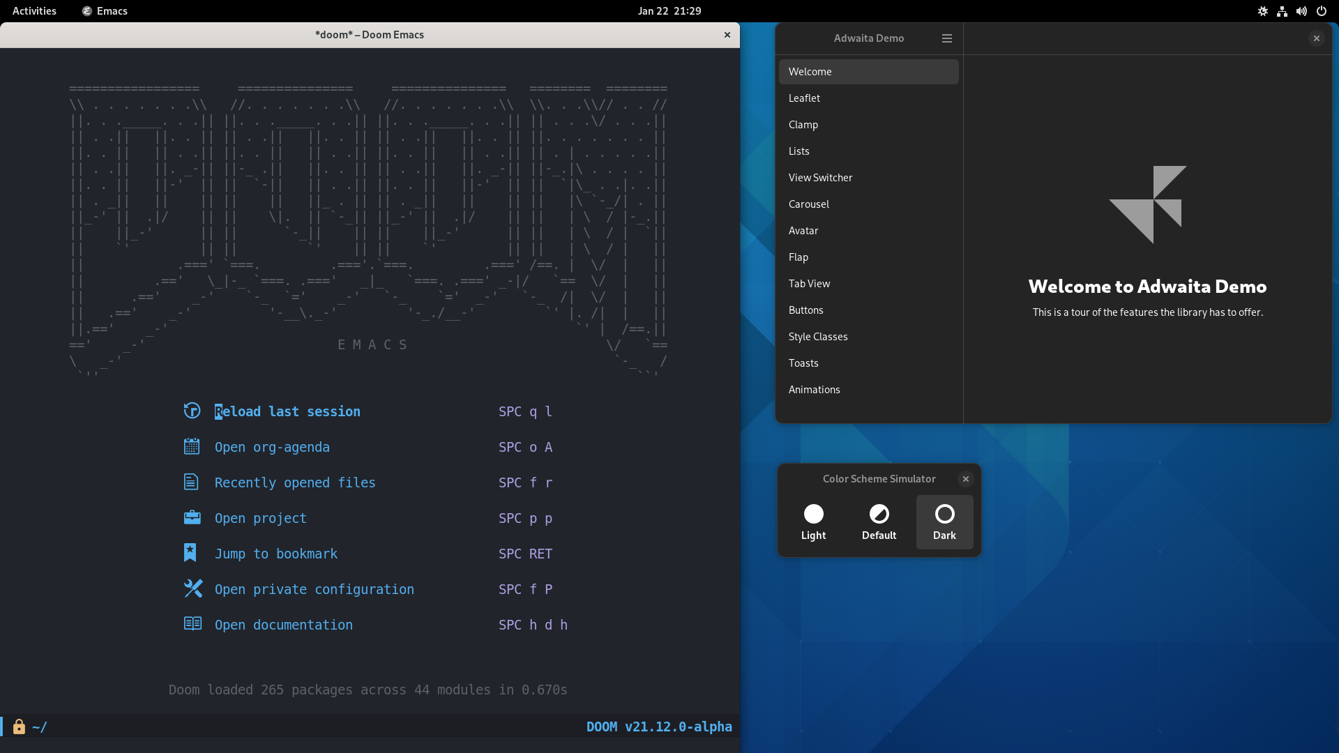Click the 'E M A C S' banner text

click(x=372, y=344)
